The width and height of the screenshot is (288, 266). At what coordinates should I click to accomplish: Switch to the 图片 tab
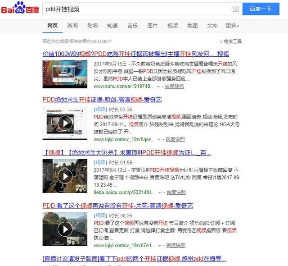(x=152, y=26)
